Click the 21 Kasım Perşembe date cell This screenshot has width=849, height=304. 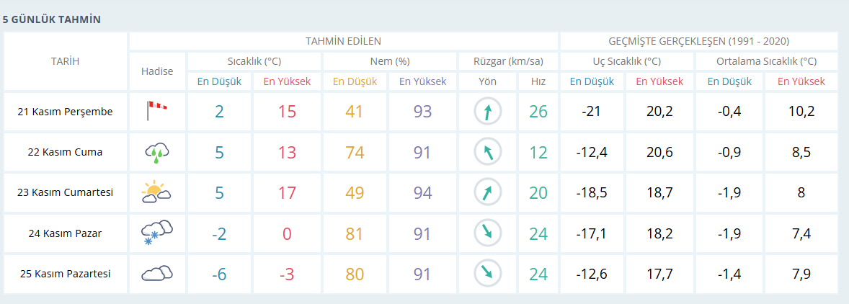pyautogui.click(x=66, y=112)
